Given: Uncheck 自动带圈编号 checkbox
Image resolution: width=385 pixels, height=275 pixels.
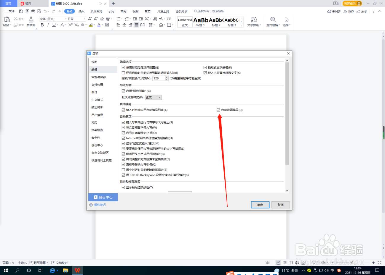Looking at the screenshot, I should click(218, 110).
